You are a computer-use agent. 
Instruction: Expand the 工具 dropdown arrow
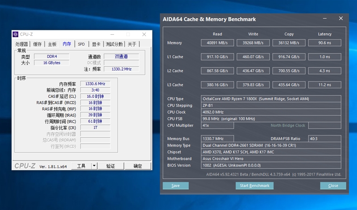click(x=94, y=166)
